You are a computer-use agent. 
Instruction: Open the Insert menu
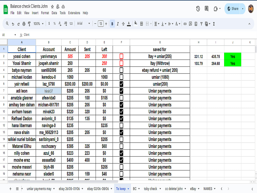(x=35, y=13)
